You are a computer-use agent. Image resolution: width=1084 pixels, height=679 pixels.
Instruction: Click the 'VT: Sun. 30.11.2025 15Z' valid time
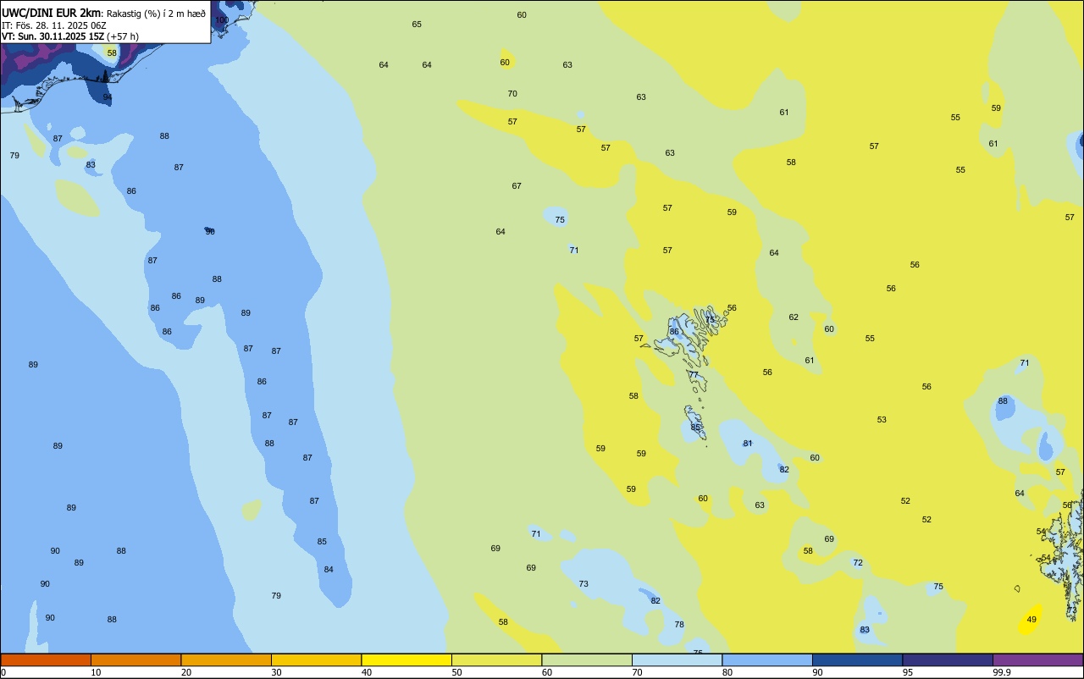pos(53,36)
